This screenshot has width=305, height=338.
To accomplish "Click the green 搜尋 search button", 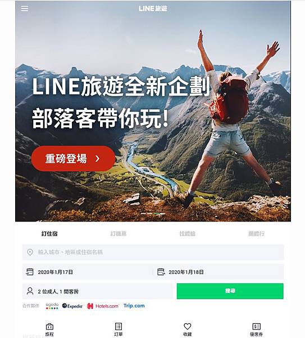I will (x=230, y=291).
